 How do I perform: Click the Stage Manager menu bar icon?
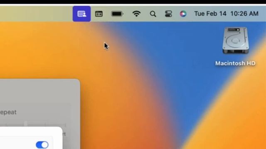coord(99,14)
